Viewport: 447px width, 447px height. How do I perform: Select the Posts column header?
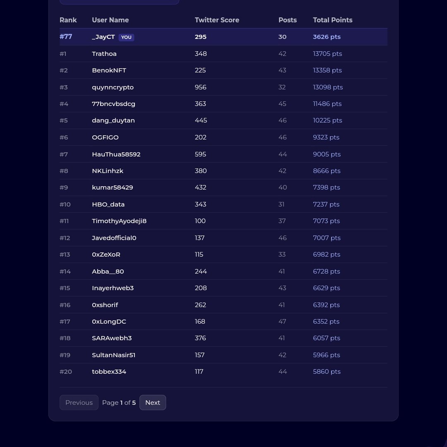pyautogui.click(x=287, y=20)
